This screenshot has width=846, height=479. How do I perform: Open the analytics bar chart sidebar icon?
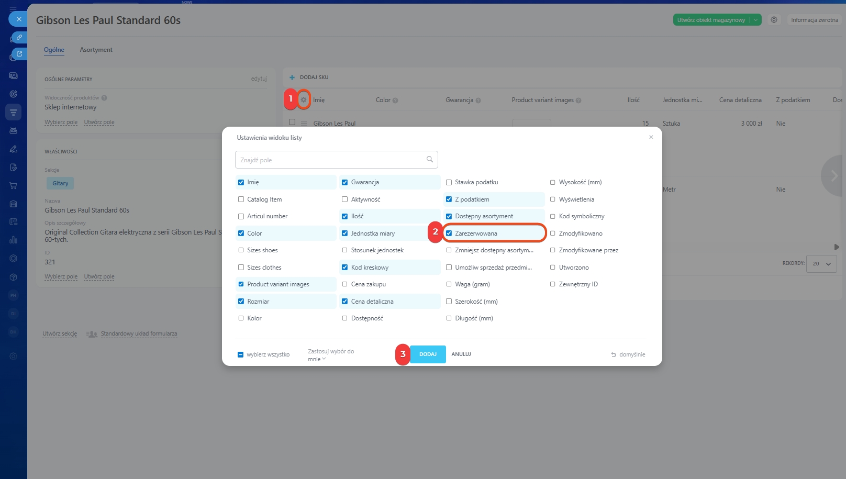[x=14, y=240]
